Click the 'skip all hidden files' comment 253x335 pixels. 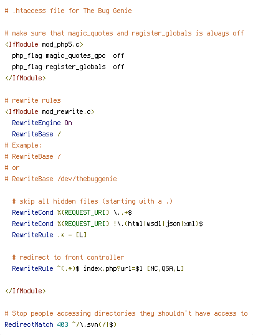[92, 201]
